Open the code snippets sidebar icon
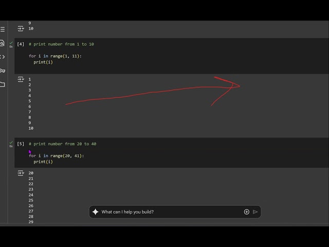Image resolution: width=329 pixels, height=247 pixels. click(2, 57)
